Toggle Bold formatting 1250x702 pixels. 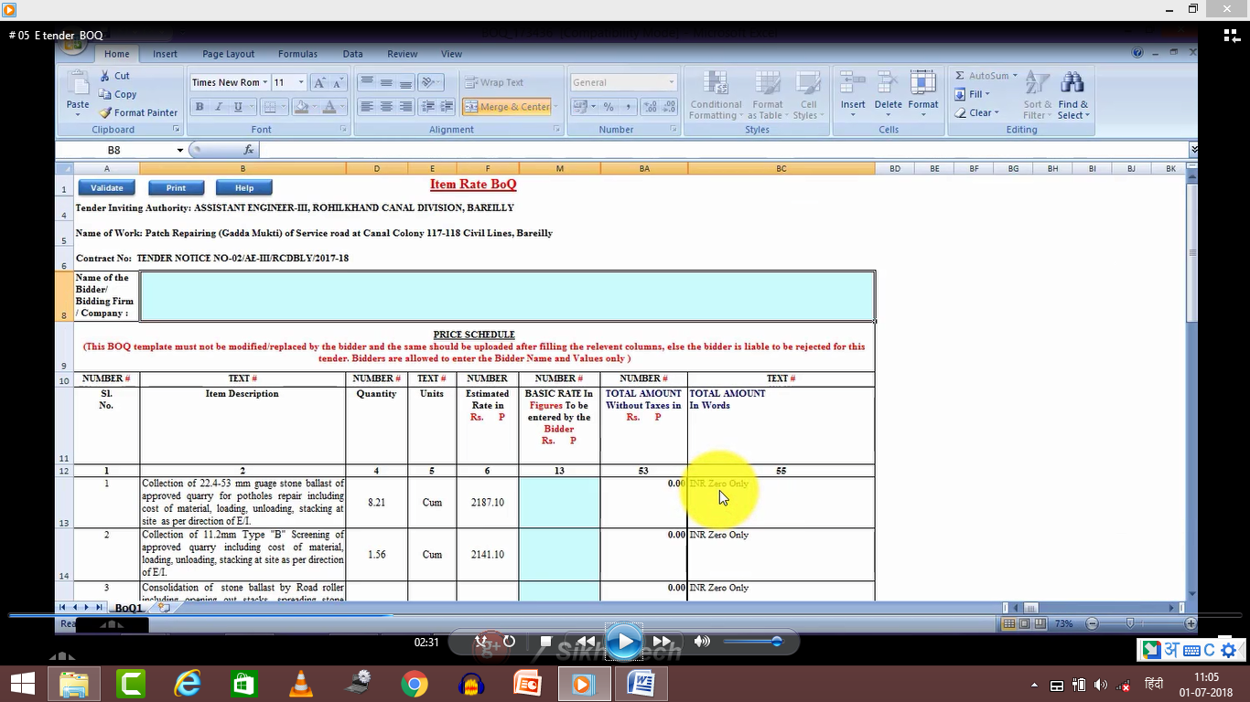pos(199,107)
